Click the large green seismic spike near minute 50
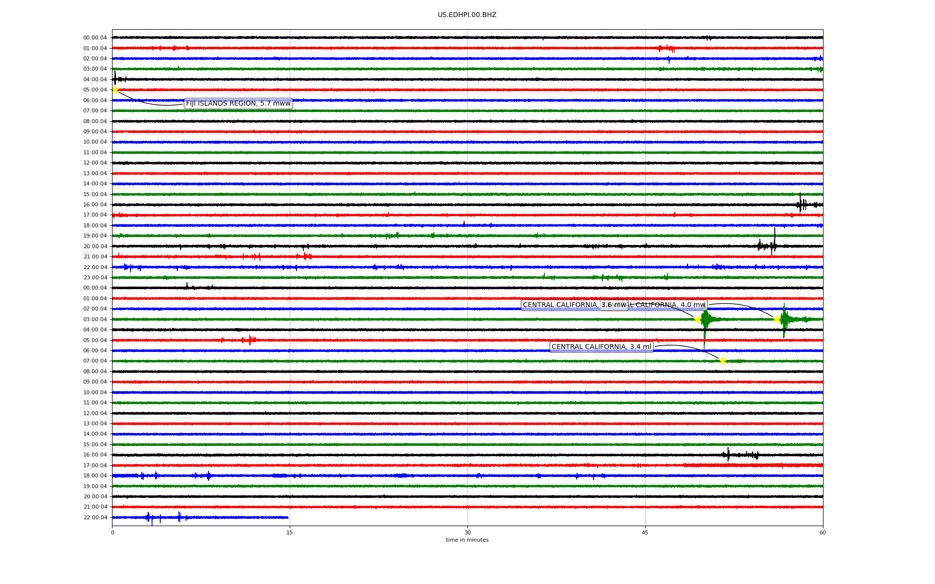 pos(705,320)
